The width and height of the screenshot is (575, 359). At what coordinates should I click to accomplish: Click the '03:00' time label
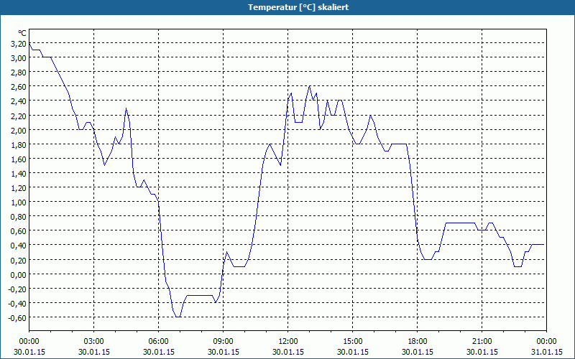point(94,342)
